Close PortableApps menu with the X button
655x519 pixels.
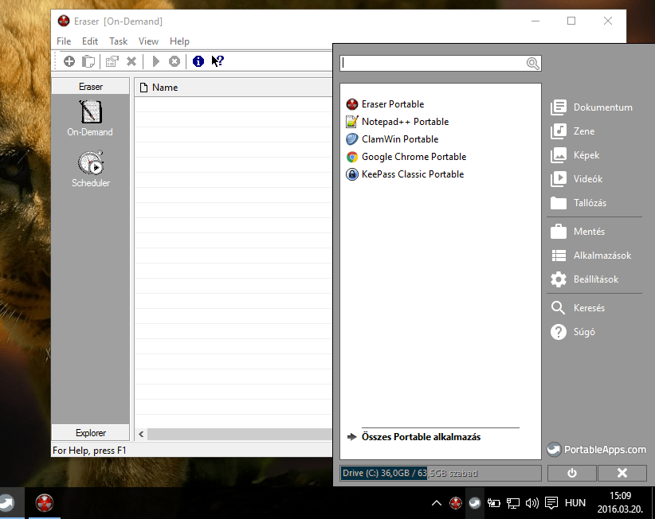point(622,473)
